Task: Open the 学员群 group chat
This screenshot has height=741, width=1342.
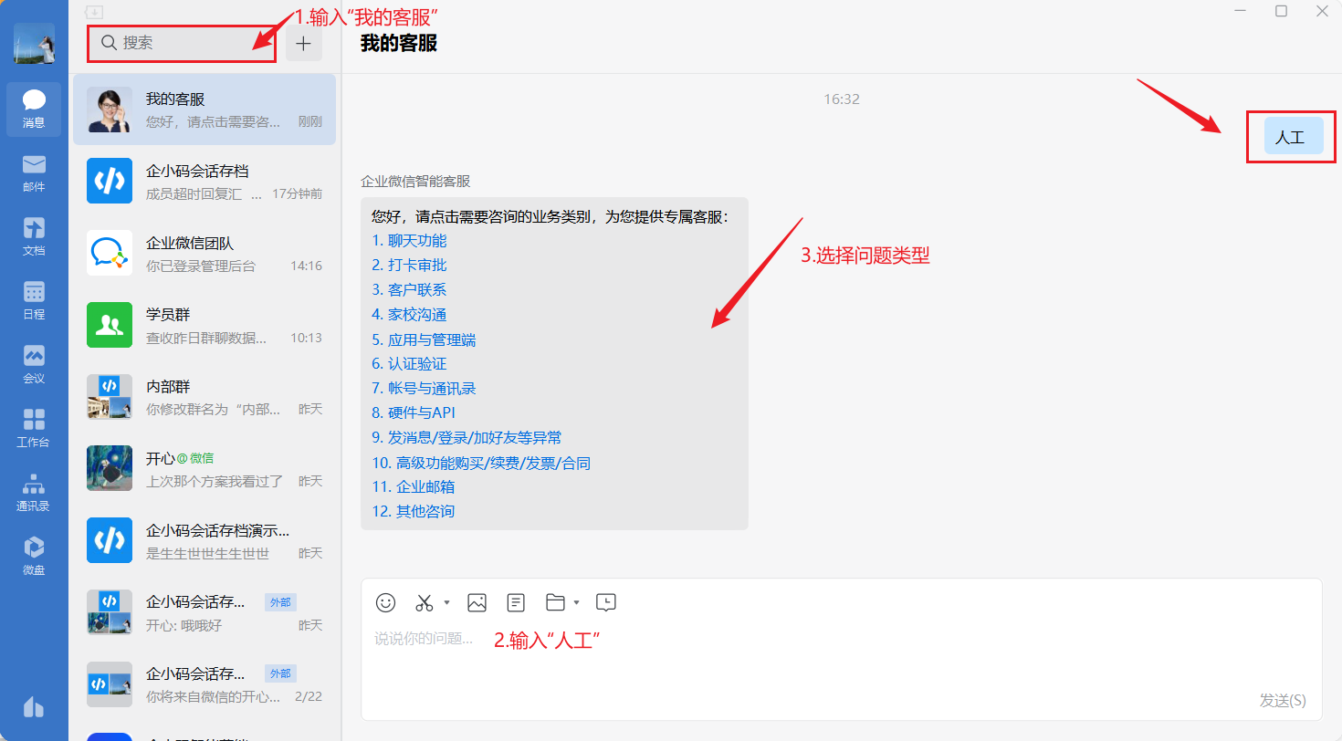Action: (204, 326)
